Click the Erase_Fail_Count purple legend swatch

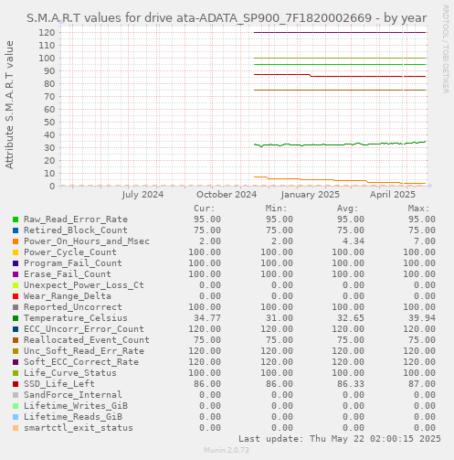(16, 274)
